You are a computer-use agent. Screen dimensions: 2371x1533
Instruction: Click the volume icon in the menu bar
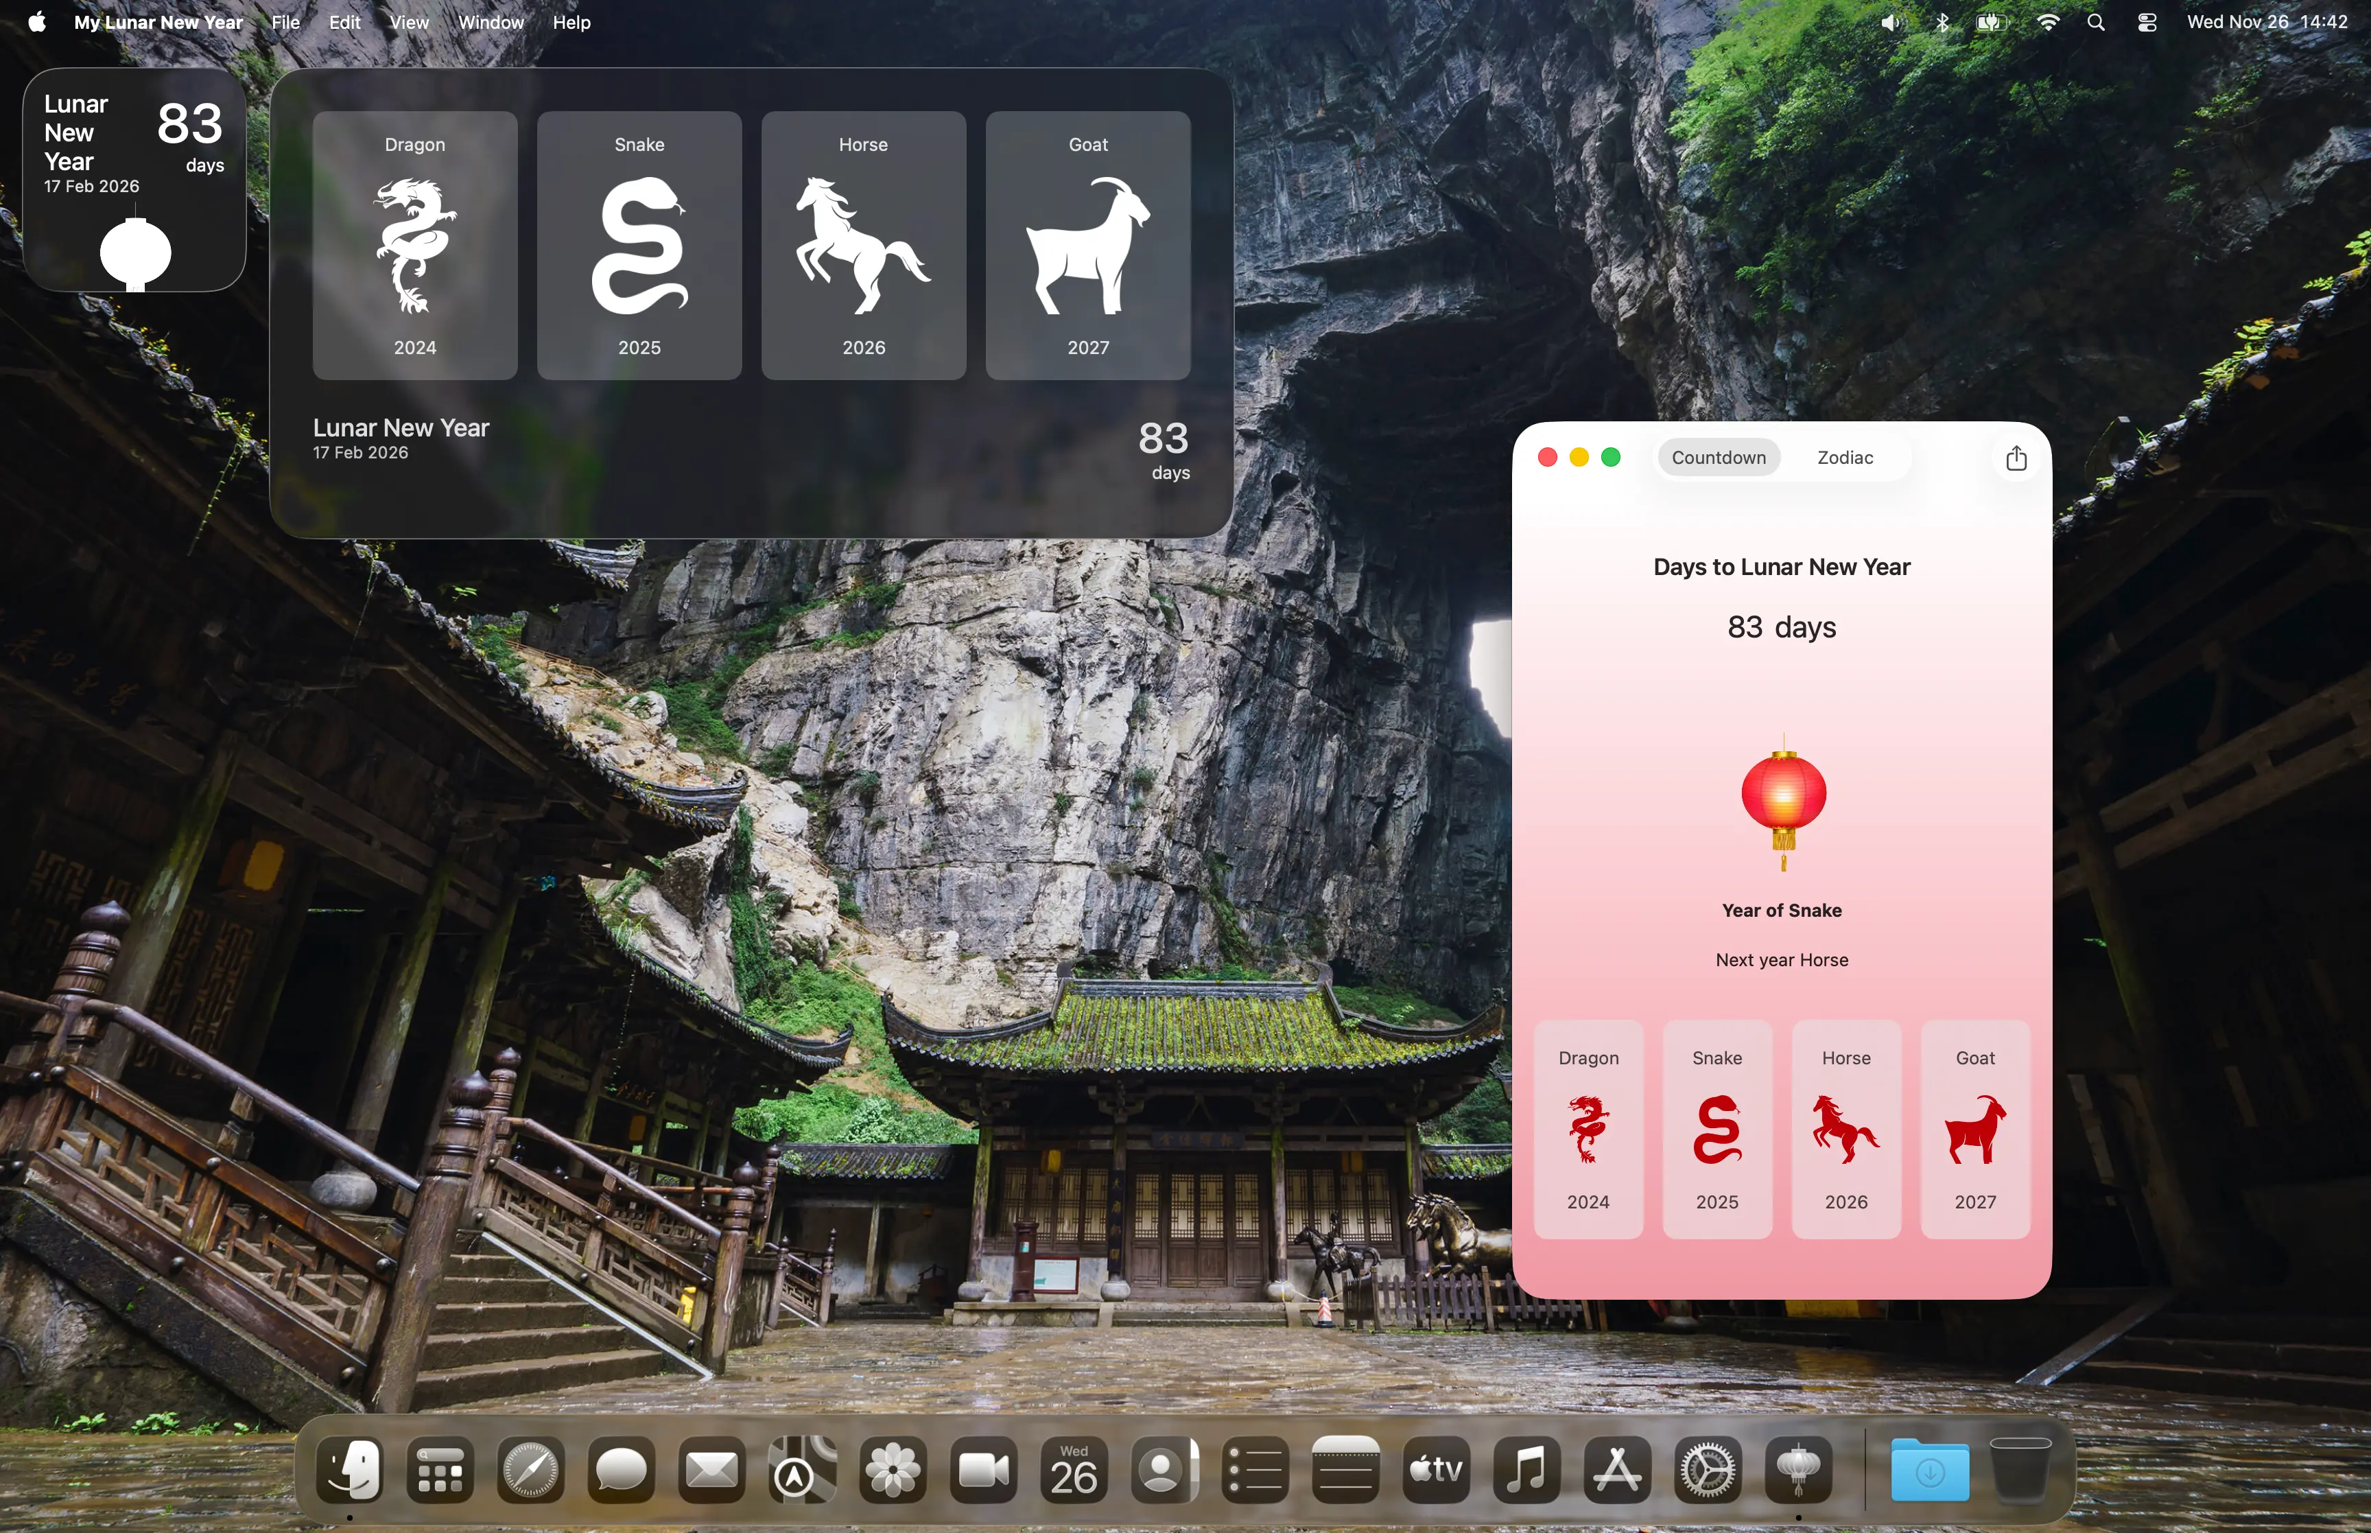1891,22
